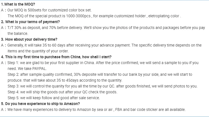Select the 'Step 5' after sale service line

tap(54, 98)
